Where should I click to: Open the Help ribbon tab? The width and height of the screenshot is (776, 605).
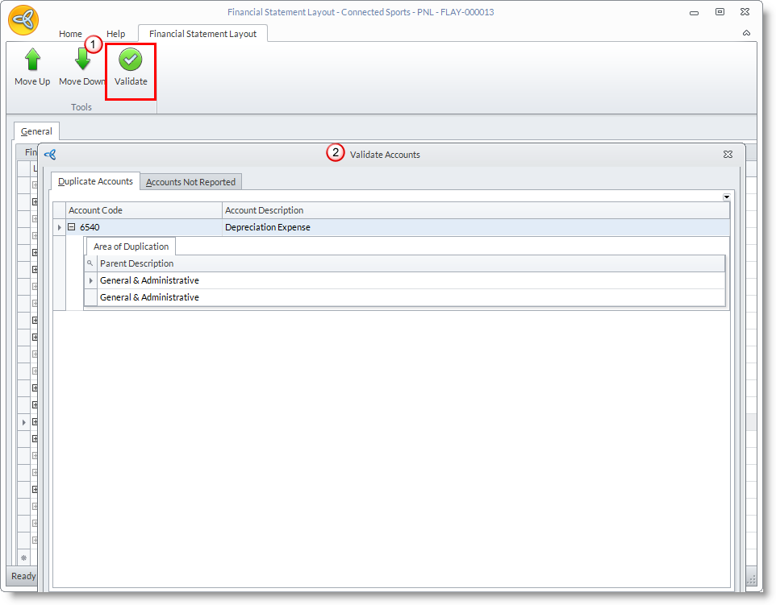pos(116,34)
